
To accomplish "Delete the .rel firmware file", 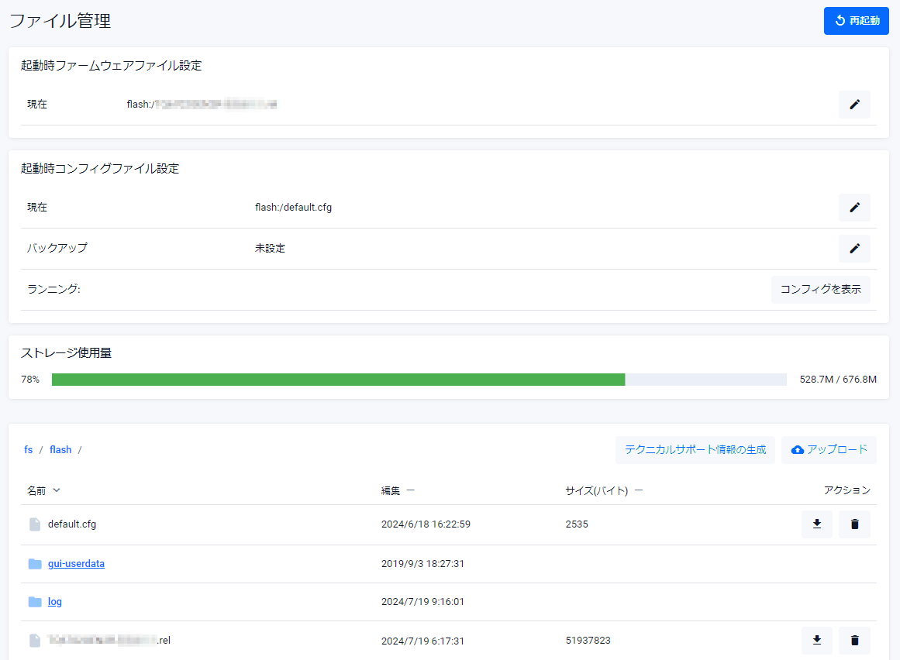I will [854, 641].
